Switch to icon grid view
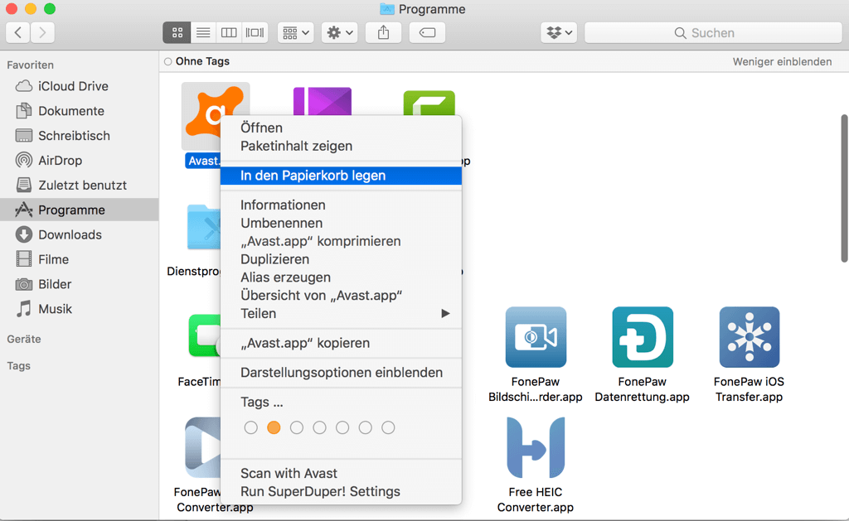This screenshot has height=521, width=849. [177, 32]
